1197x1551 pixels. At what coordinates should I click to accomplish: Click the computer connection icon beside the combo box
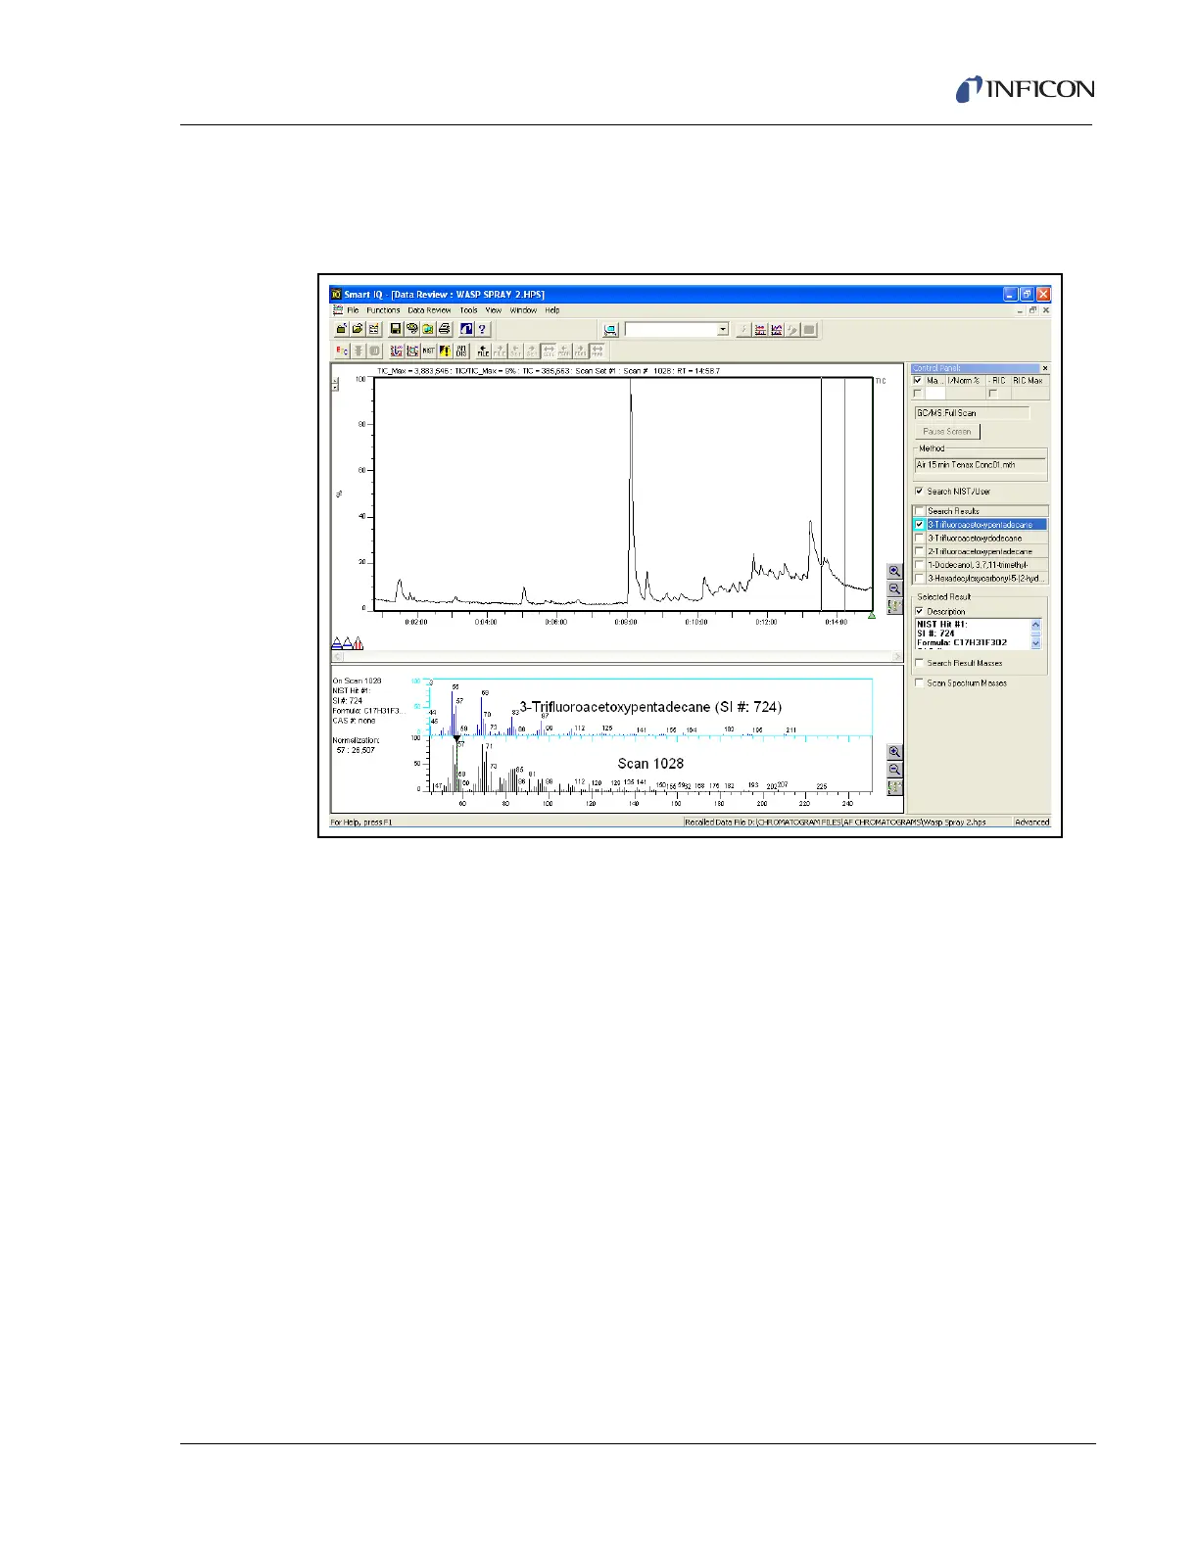[610, 330]
